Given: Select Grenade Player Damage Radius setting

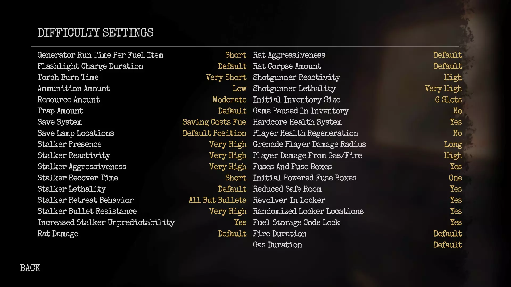Looking at the screenshot, I should coord(309,144).
